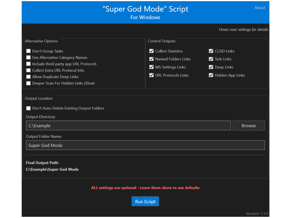This screenshot has height=218, width=291.
Task: Open the About link
Action: [x=260, y=8]
